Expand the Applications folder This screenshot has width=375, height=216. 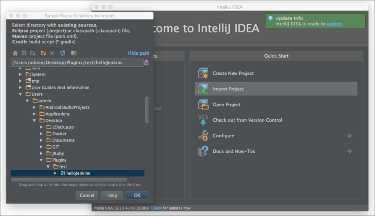[34, 114]
